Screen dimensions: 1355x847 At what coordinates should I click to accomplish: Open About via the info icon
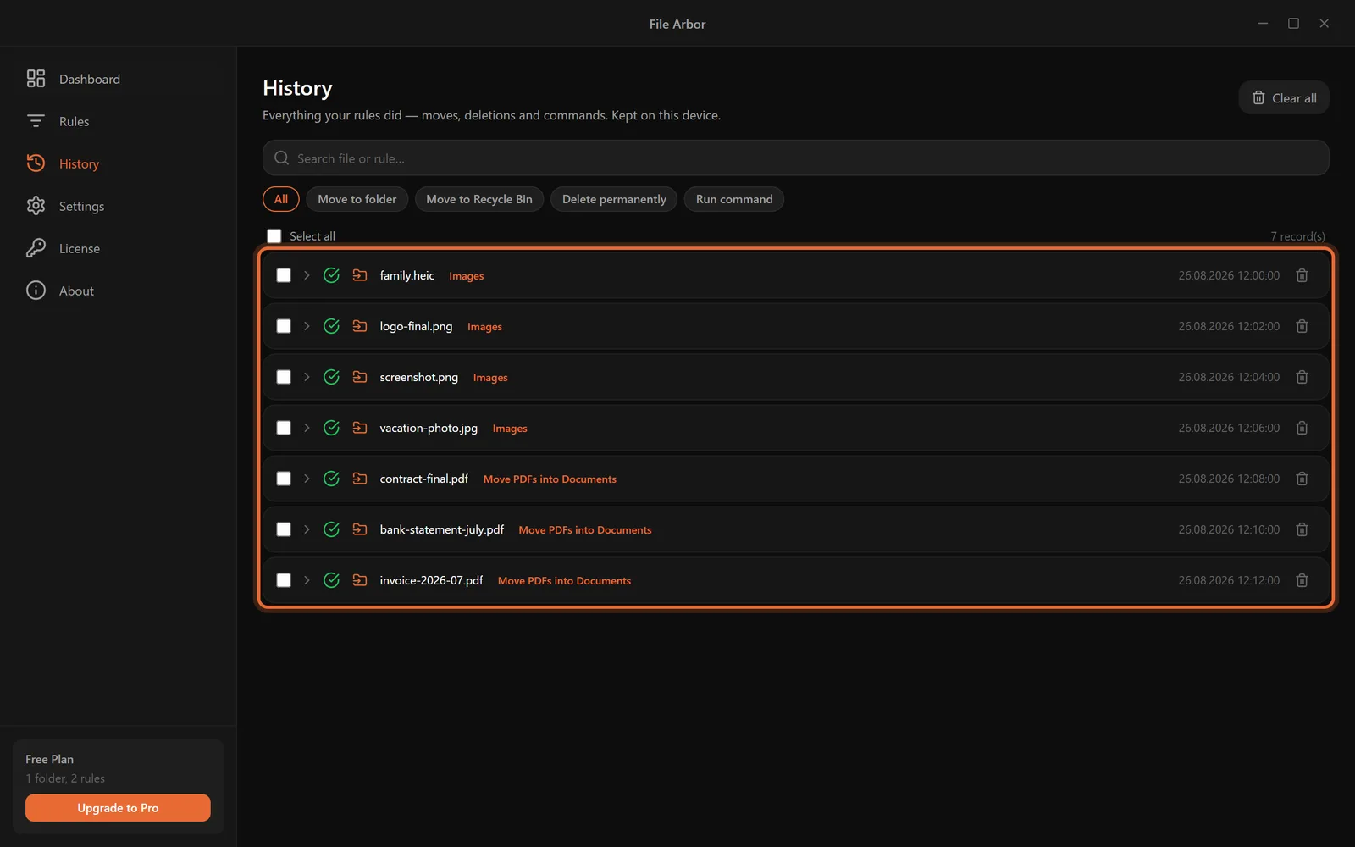point(36,291)
